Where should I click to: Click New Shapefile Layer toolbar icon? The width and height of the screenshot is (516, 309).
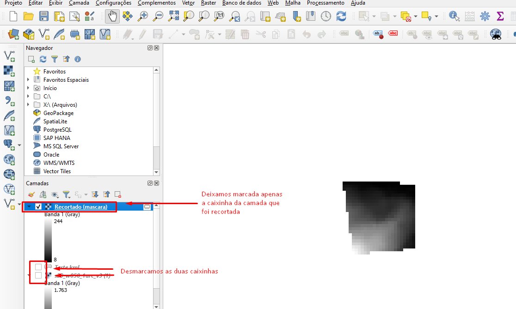click(x=44, y=34)
